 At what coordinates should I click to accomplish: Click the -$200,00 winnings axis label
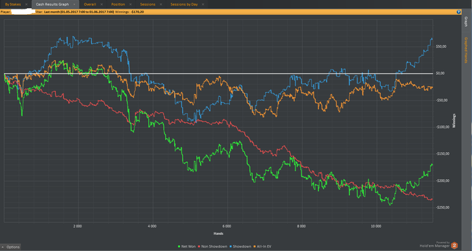pos(442,181)
